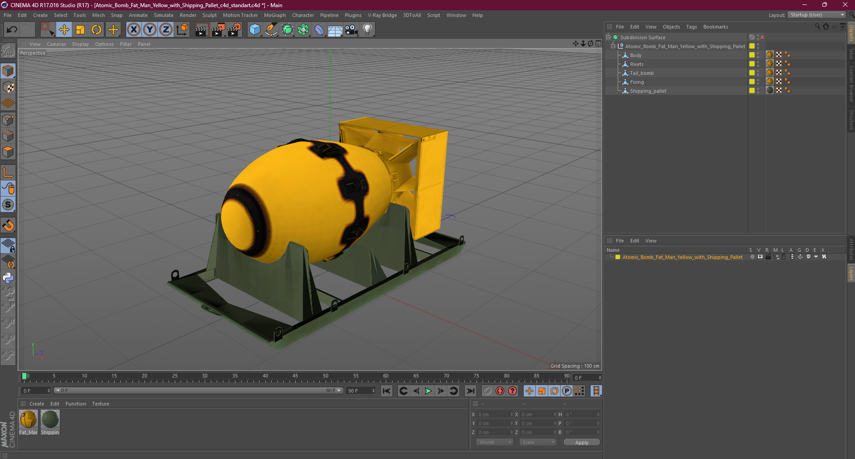Open the Sculpt menu
855x459 pixels.
point(209,15)
